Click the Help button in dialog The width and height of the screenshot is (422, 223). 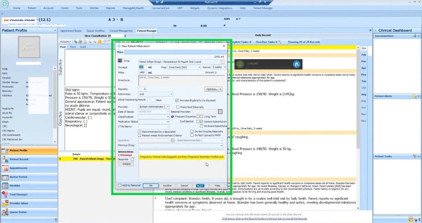(218, 185)
